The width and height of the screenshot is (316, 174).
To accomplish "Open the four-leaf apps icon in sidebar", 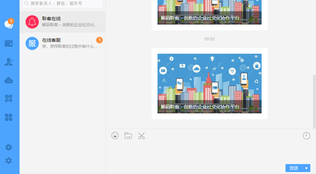I will coord(9,117).
